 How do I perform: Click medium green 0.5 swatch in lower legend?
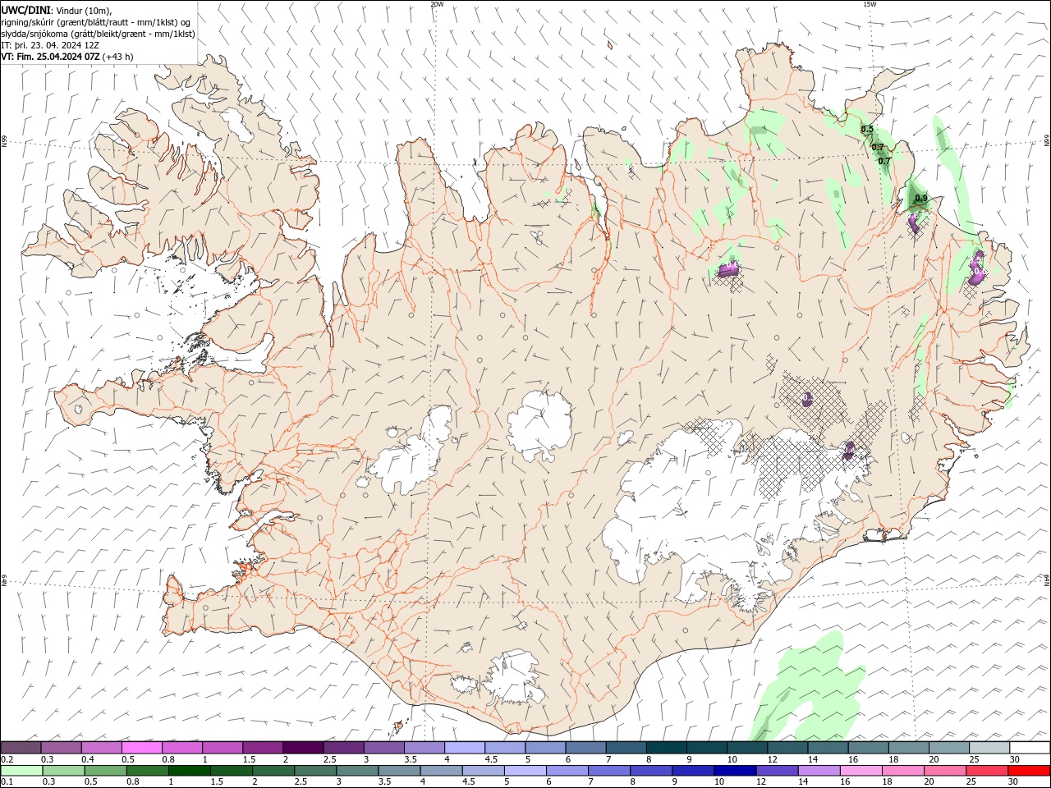(105, 771)
